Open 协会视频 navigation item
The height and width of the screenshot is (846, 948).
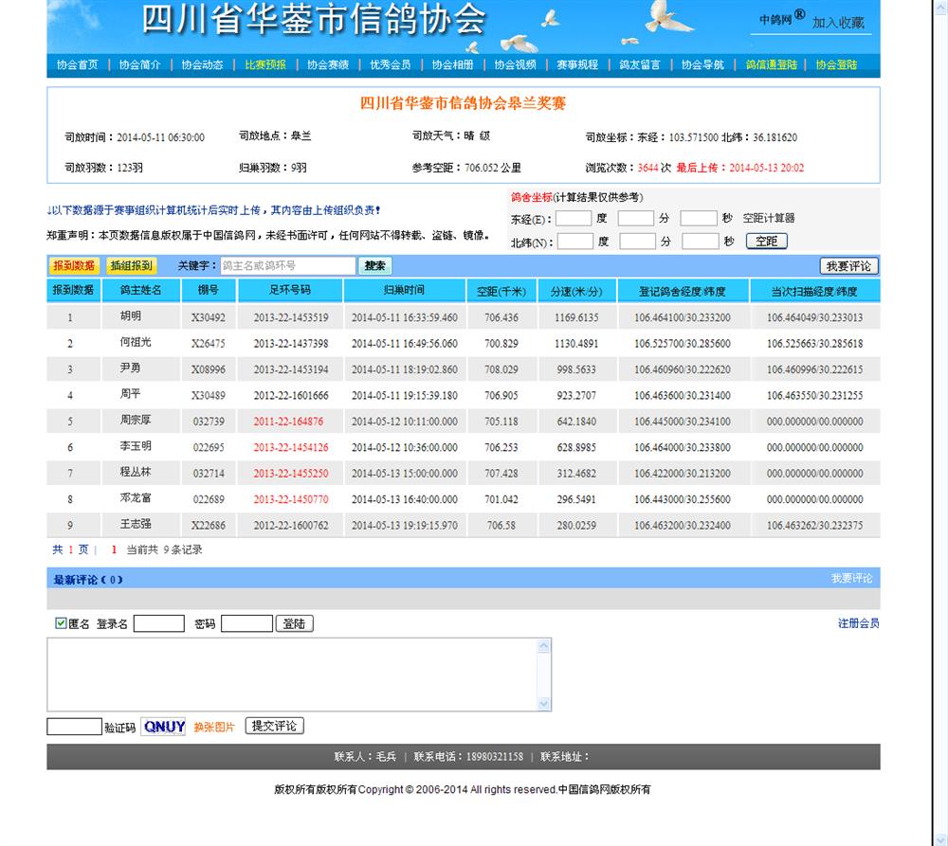(x=515, y=64)
